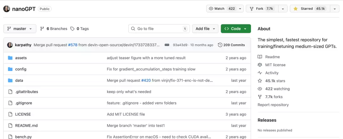The width and height of the screenshot is (343, 139).
Task: Click the Go to file search field
Action: (x=159, y=29)
